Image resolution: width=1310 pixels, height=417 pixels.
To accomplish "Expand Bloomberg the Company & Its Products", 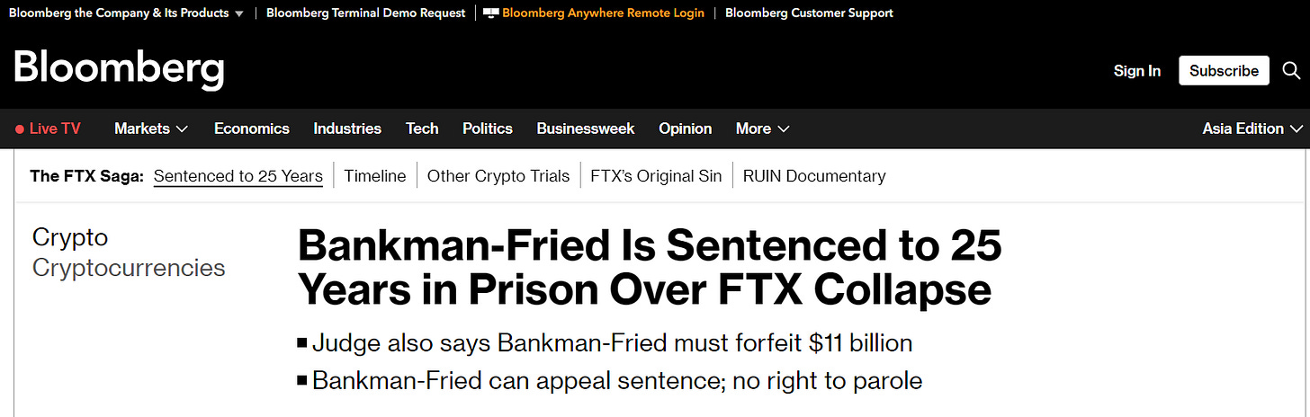I will point(126,13).
